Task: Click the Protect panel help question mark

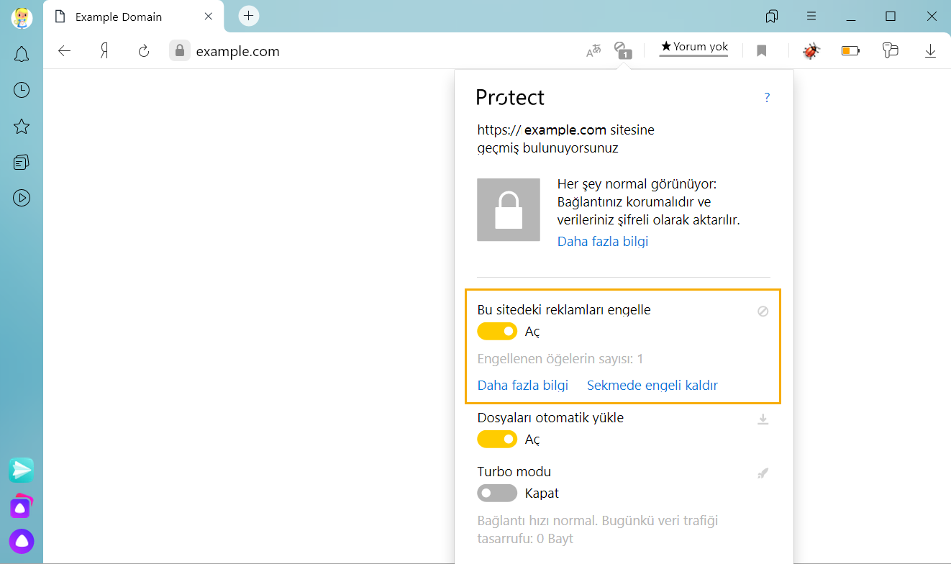Action: click(767, 98)
